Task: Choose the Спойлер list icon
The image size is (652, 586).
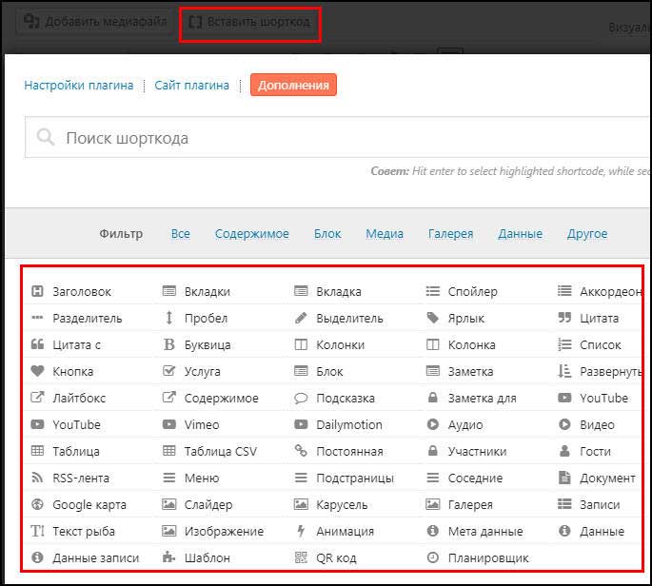Action: pyautogui.click(x=432, y=291)
